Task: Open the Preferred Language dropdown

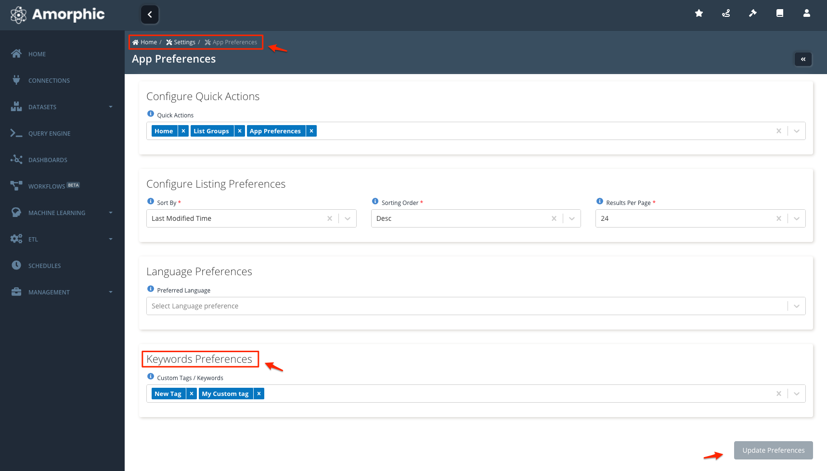Action: (797, 306)
